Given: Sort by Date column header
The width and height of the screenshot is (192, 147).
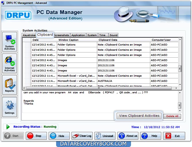Looking at the screenshot, I should (x=44, y=40).
